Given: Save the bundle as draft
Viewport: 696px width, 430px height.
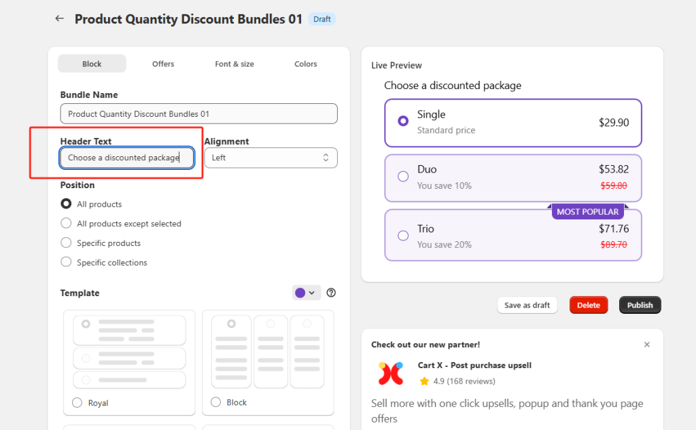Looking at the screenshot, I should tap(527, 304).
